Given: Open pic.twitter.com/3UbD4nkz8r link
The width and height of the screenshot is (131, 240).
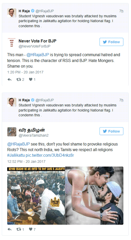Looking at the screenshot, I should 50,155.
